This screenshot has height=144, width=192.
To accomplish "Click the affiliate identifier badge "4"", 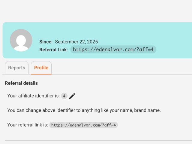I will [x=64, y=96].
